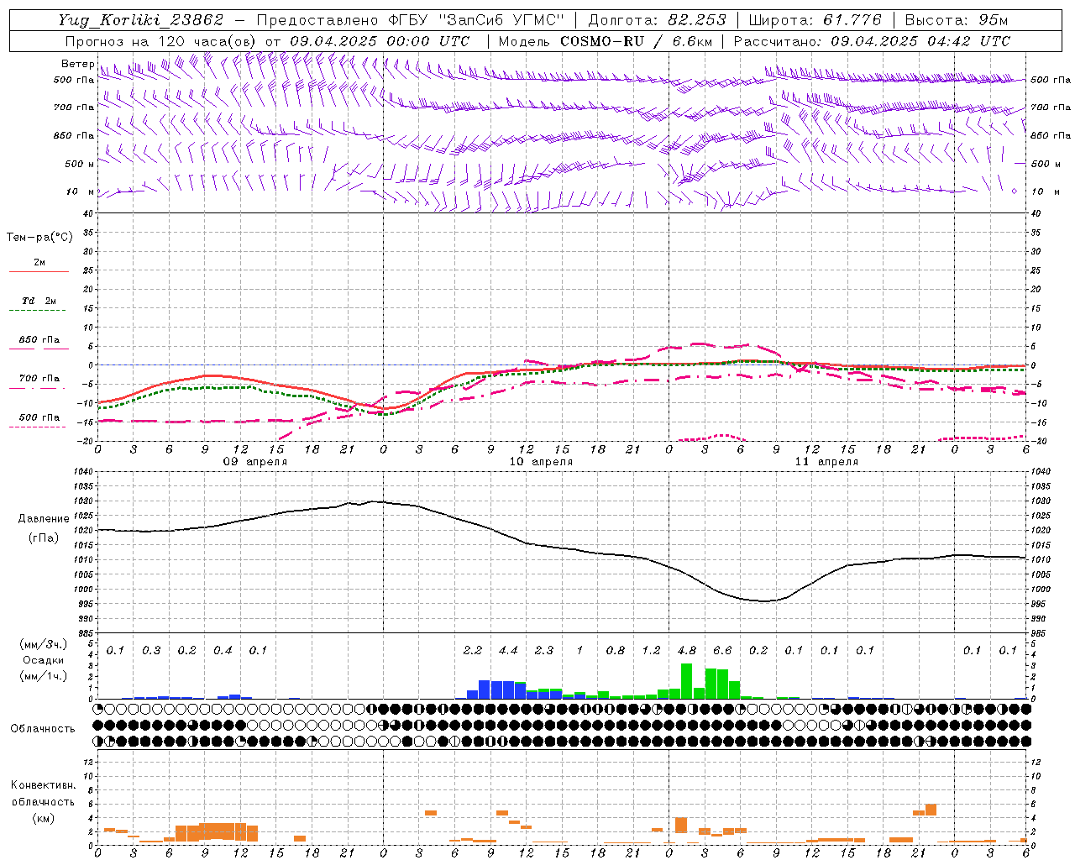Select the 'Широта: 61.776' header field
Image resolution: width=1075 pixels, height=860 pixels.
click(815, 20)
